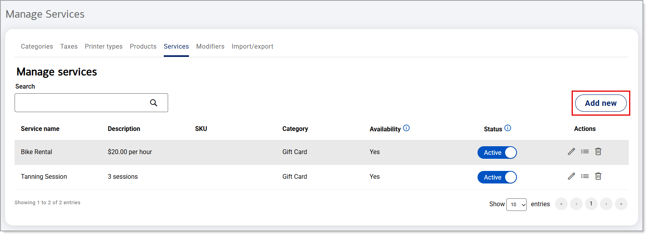The width and height of the screenshot is (648, 236).
Task: Open the Import/export tab
Action: [x=252, y=46]
